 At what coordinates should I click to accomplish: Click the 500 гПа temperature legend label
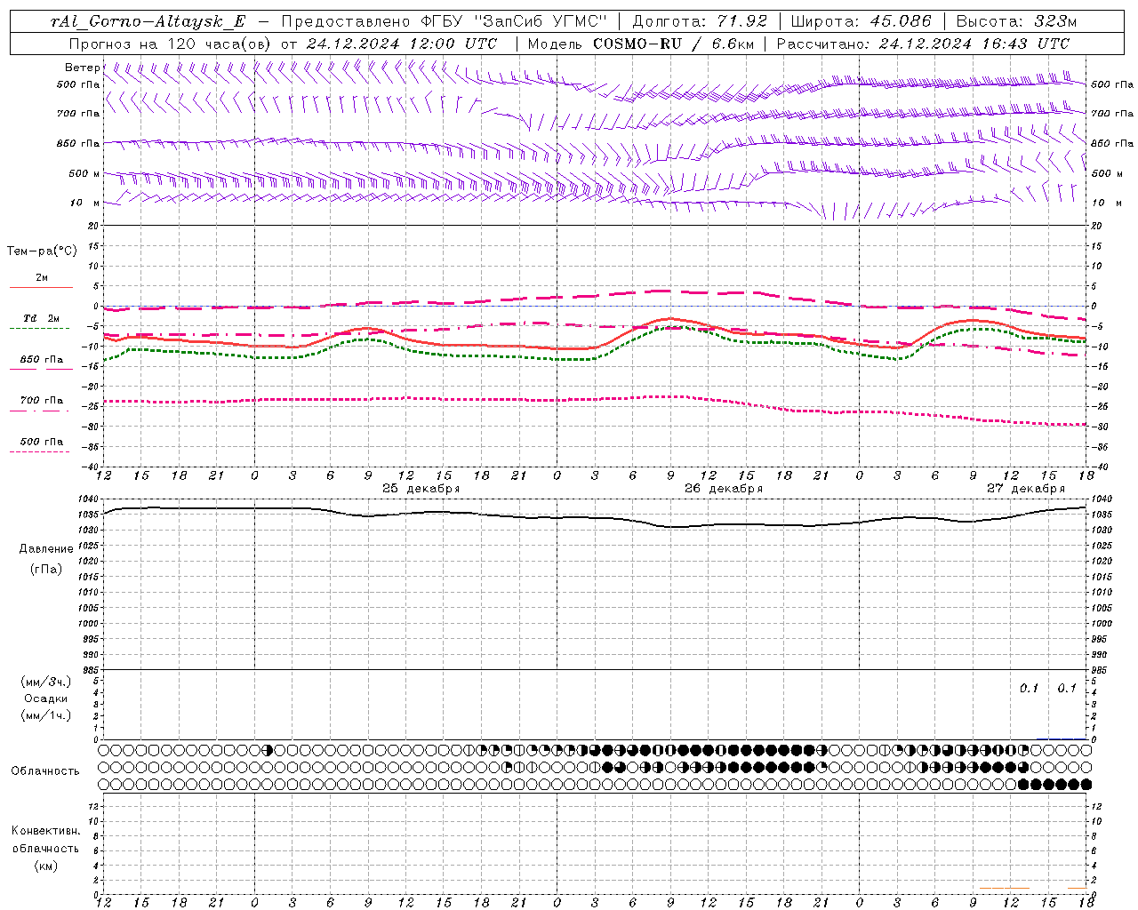tap(41, 442)
